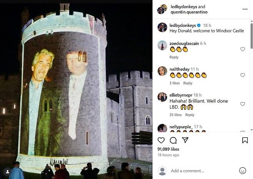
Task: Like zoedouglascain's comment
Action: 243,49
